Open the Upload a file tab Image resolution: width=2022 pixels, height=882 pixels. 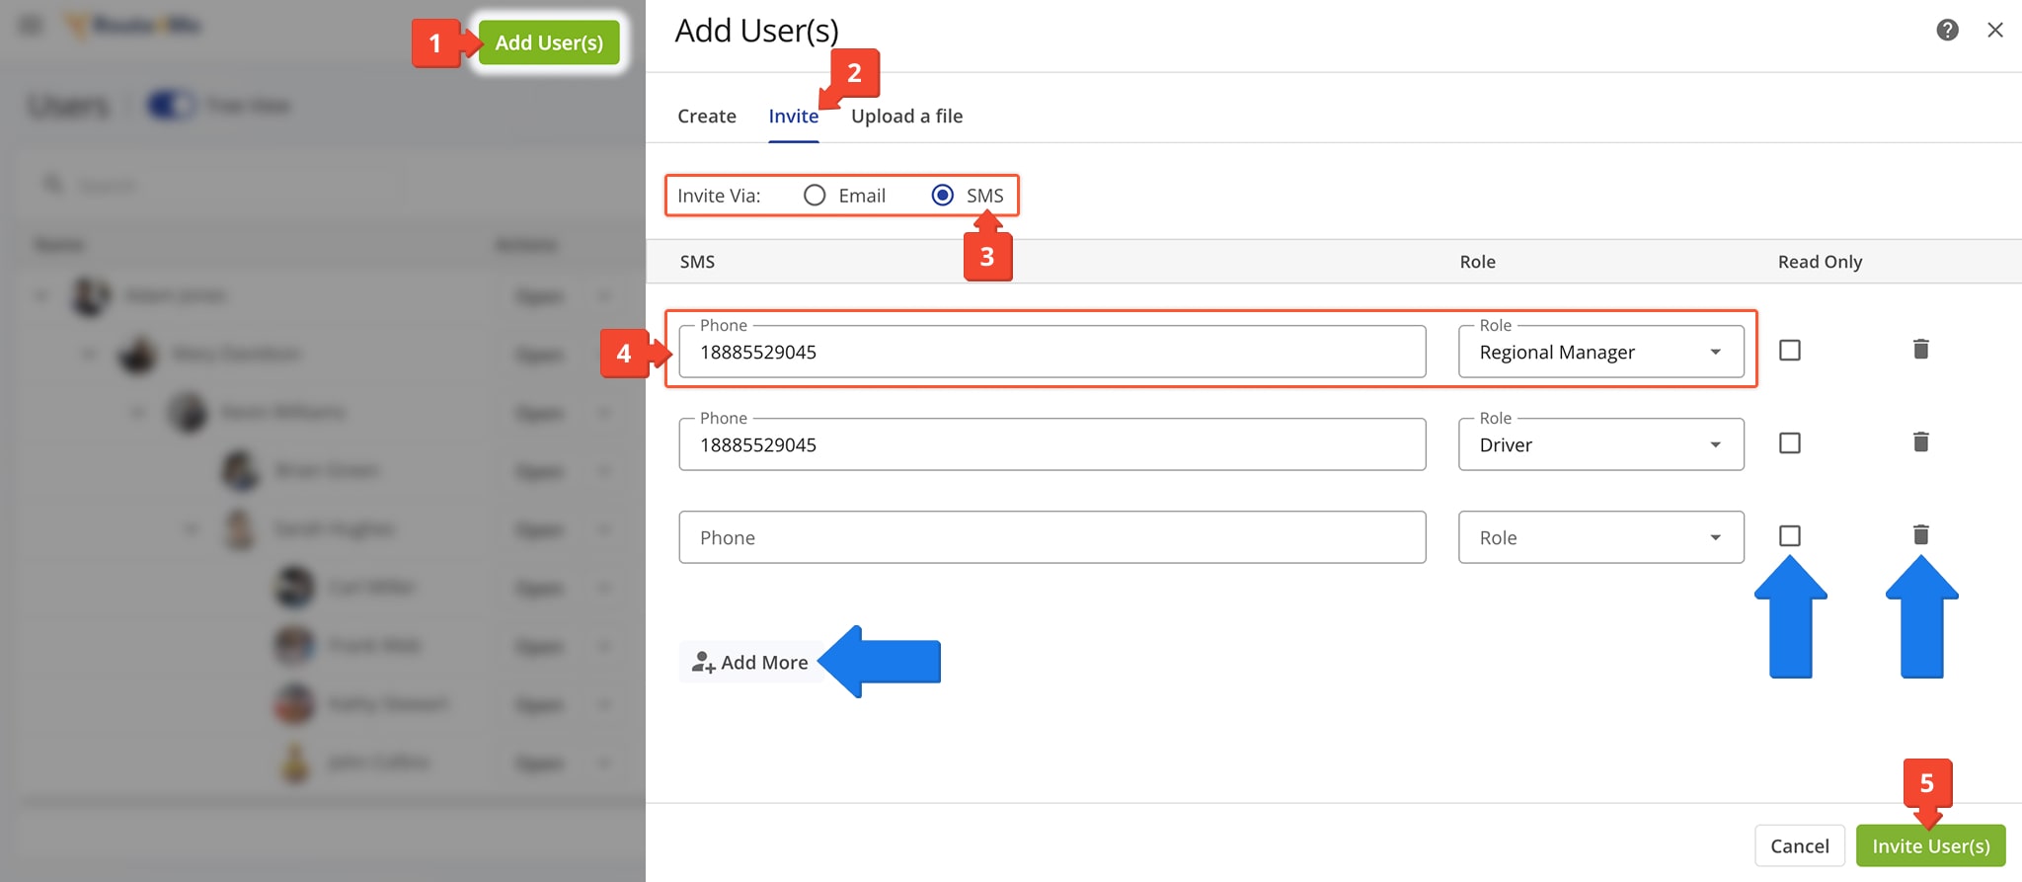[906, 116]
